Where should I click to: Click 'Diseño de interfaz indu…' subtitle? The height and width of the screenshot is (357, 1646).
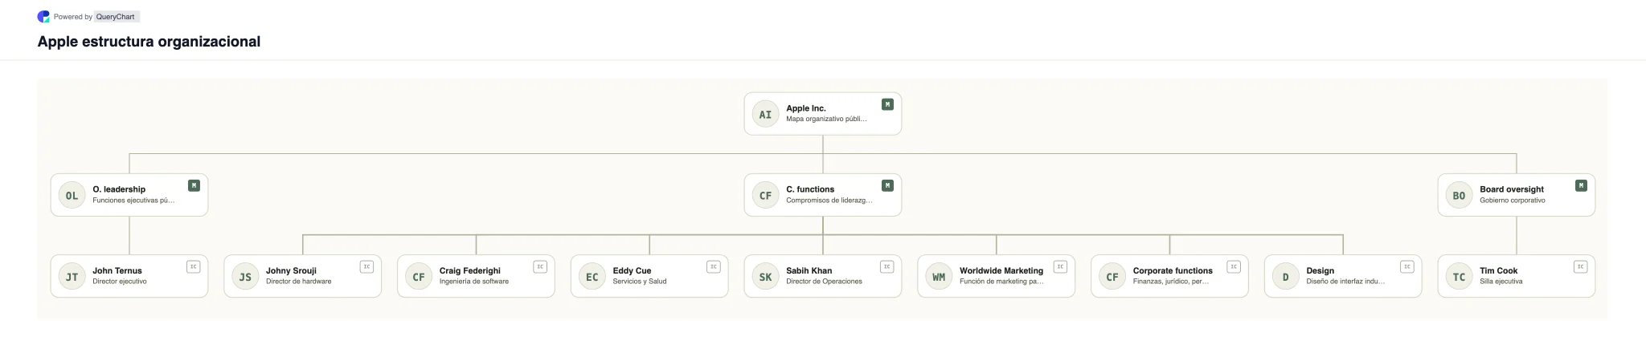(x=1345, y=281)
